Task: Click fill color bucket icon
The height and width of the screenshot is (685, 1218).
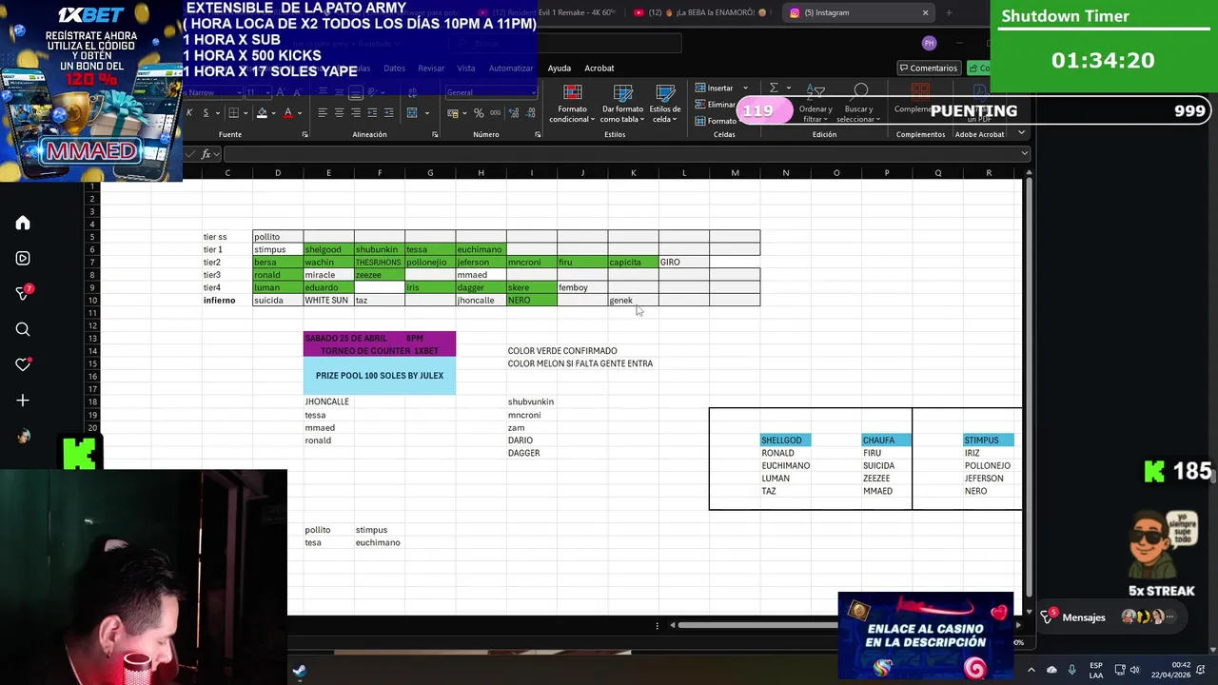Action: point(262,113)
